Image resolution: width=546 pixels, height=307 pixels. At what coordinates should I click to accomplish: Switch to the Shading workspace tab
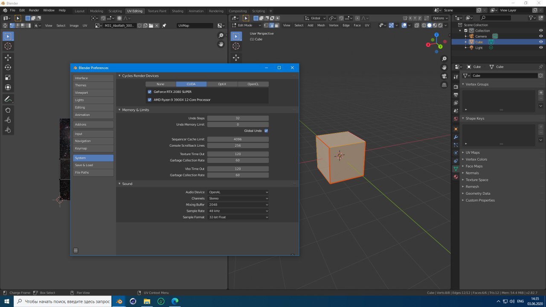pyautogui.click(x=177, y=11)
